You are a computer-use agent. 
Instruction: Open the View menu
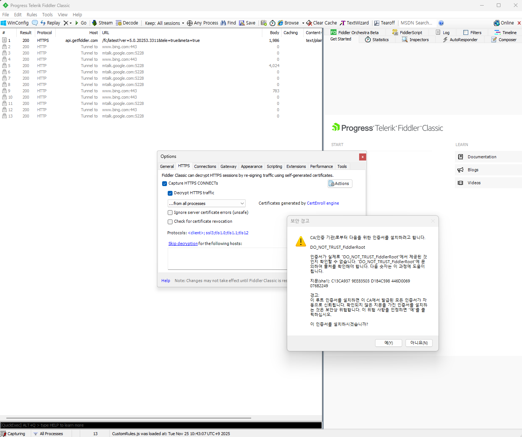[63, 15]
